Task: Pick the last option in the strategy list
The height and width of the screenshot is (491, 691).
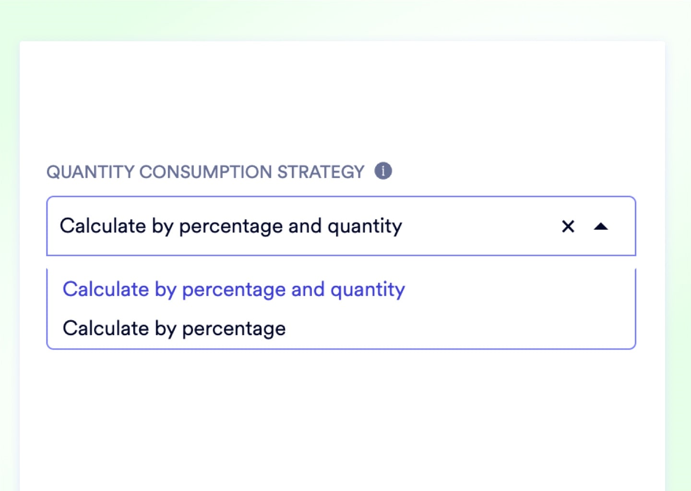Action: pyautogui.click(x=174, y=328)
